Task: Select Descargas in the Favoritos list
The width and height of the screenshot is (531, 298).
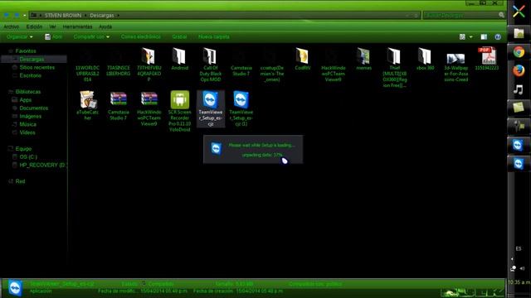Action: pyautogui.click(x=32, y=59)
